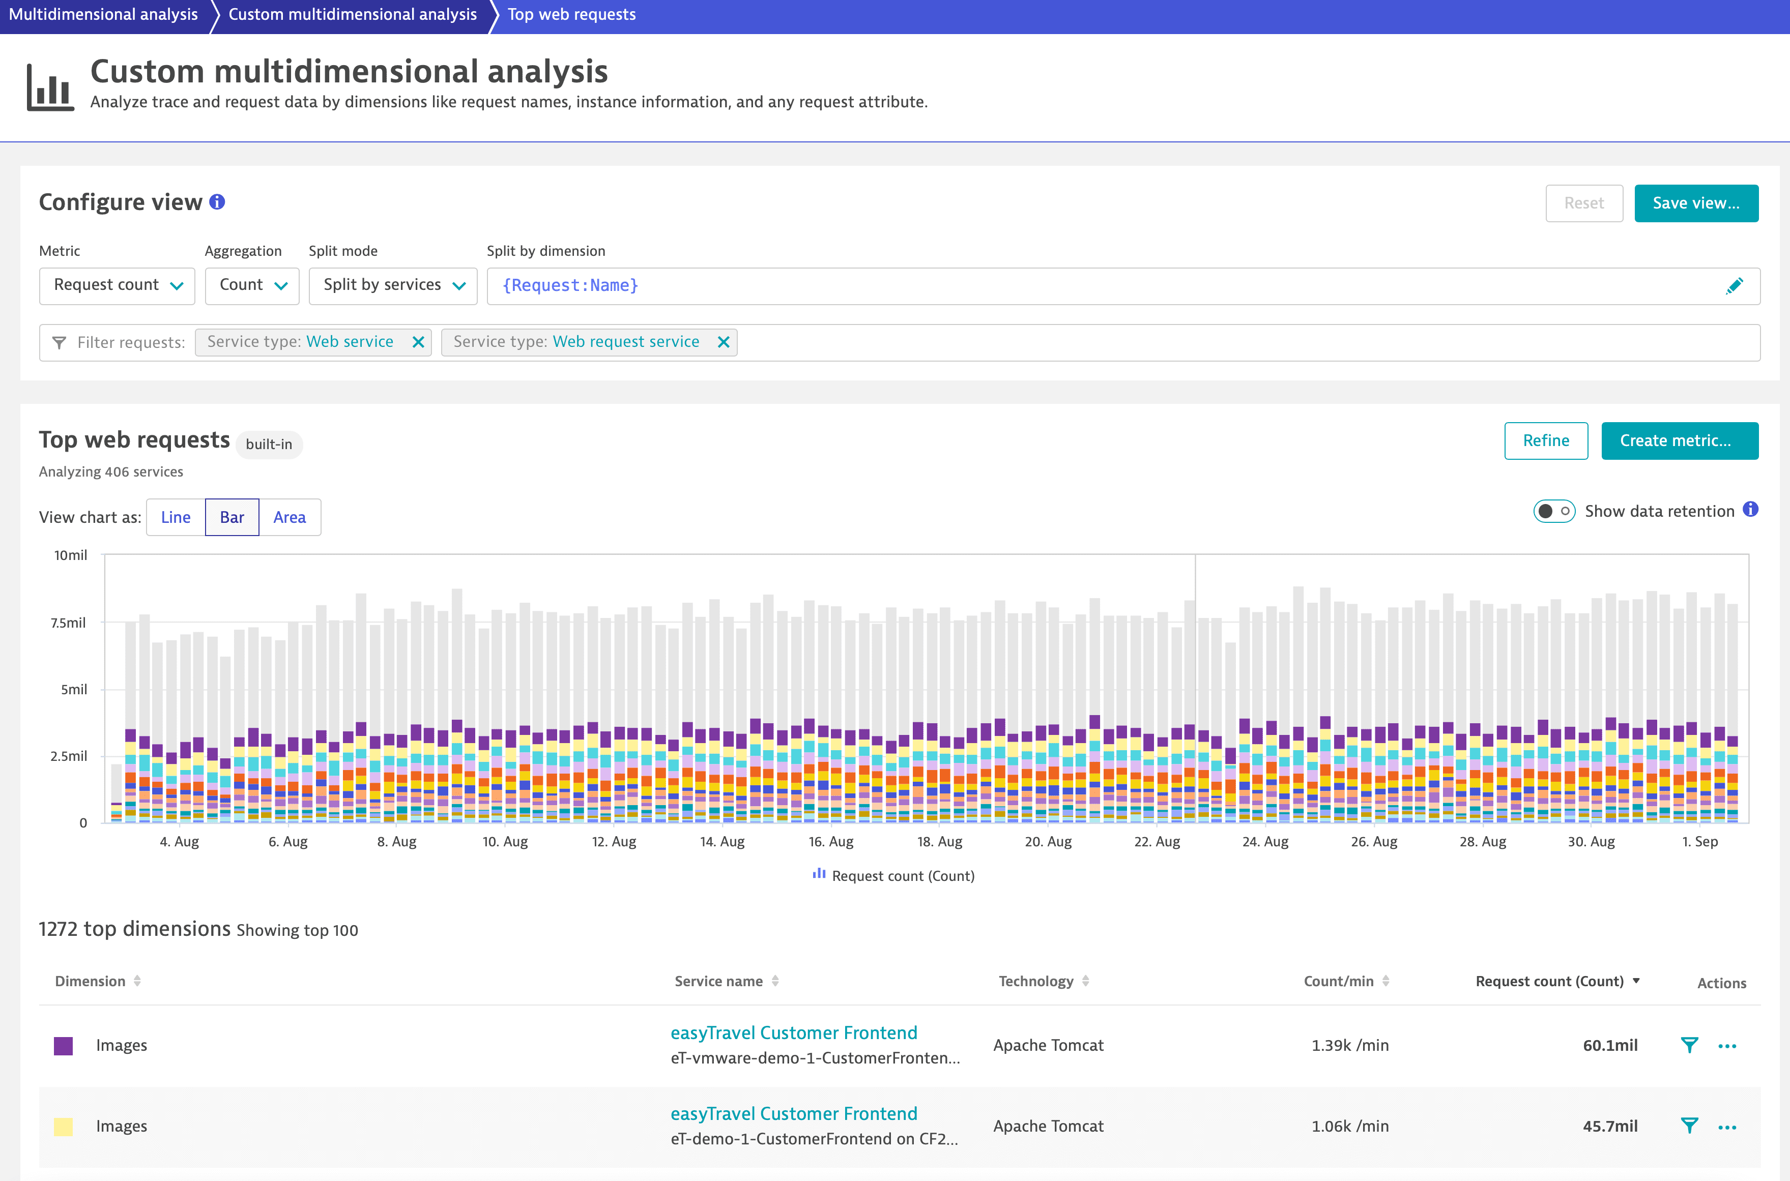Open easyTravel Customer Frontend link in first row
The image size is (1790, 1181).
point(793,1032)
